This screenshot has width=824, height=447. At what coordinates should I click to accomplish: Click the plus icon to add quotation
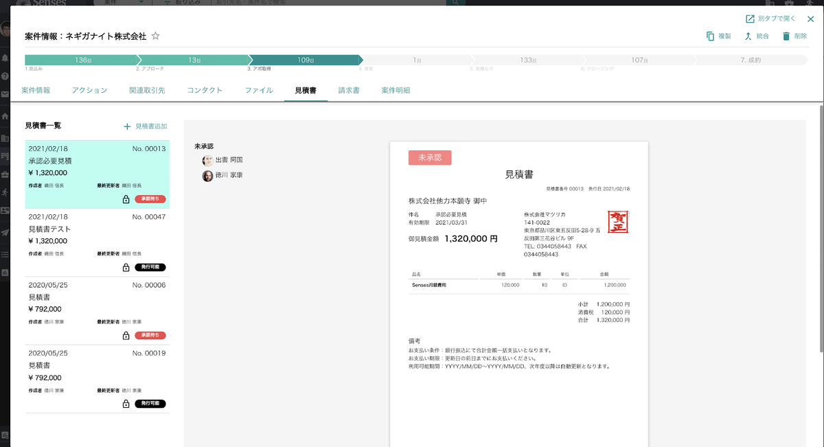[x=127, y=126]
